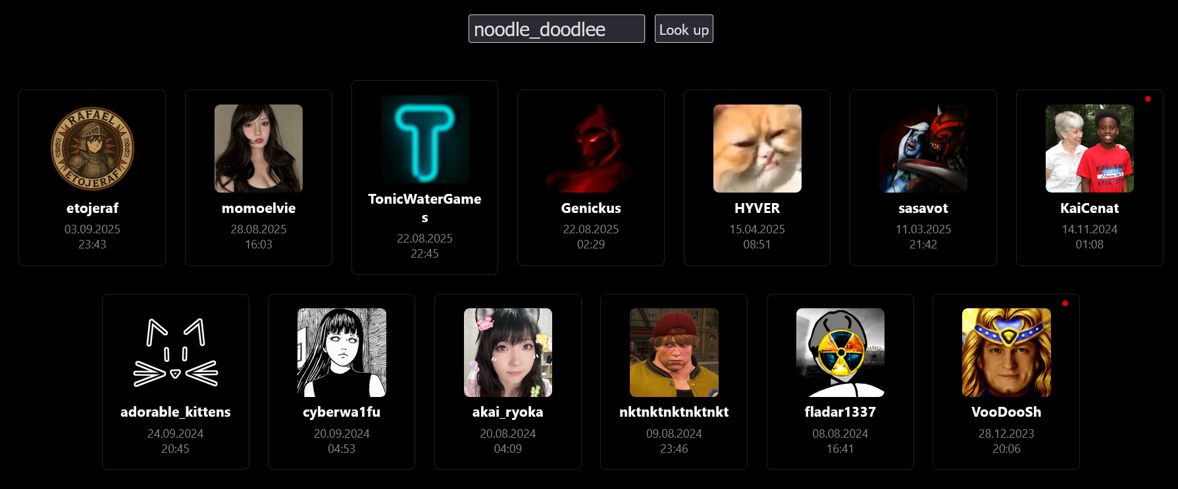Select the sasavot profile image
Image resolution: width=1178 pixels, height=489 pixels.
pyautogui.click(x=923, y=149)
